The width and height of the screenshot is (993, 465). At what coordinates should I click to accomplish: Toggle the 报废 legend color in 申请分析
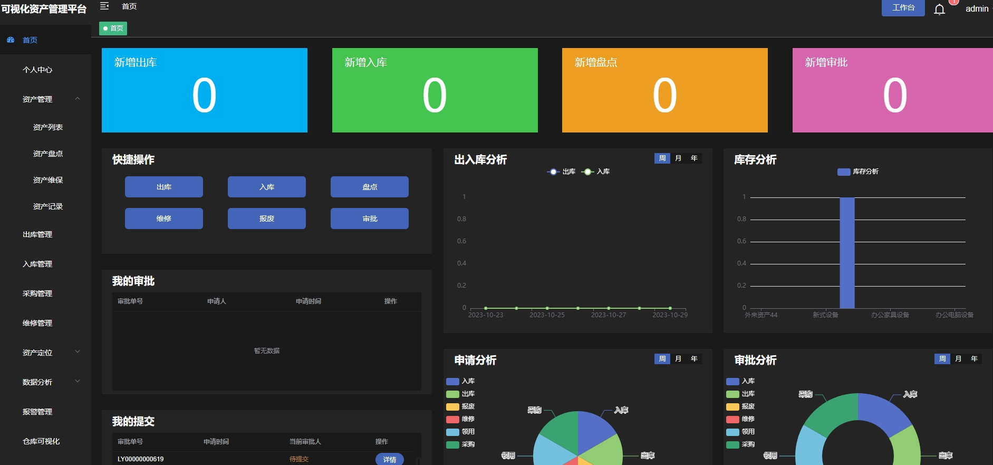click(x=452, y=406)
